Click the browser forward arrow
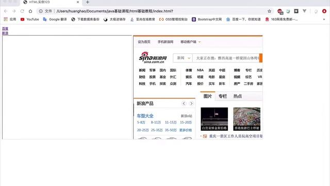Image resolution: width=330 pixels, height=186 pixels. (x=14, y=11)
